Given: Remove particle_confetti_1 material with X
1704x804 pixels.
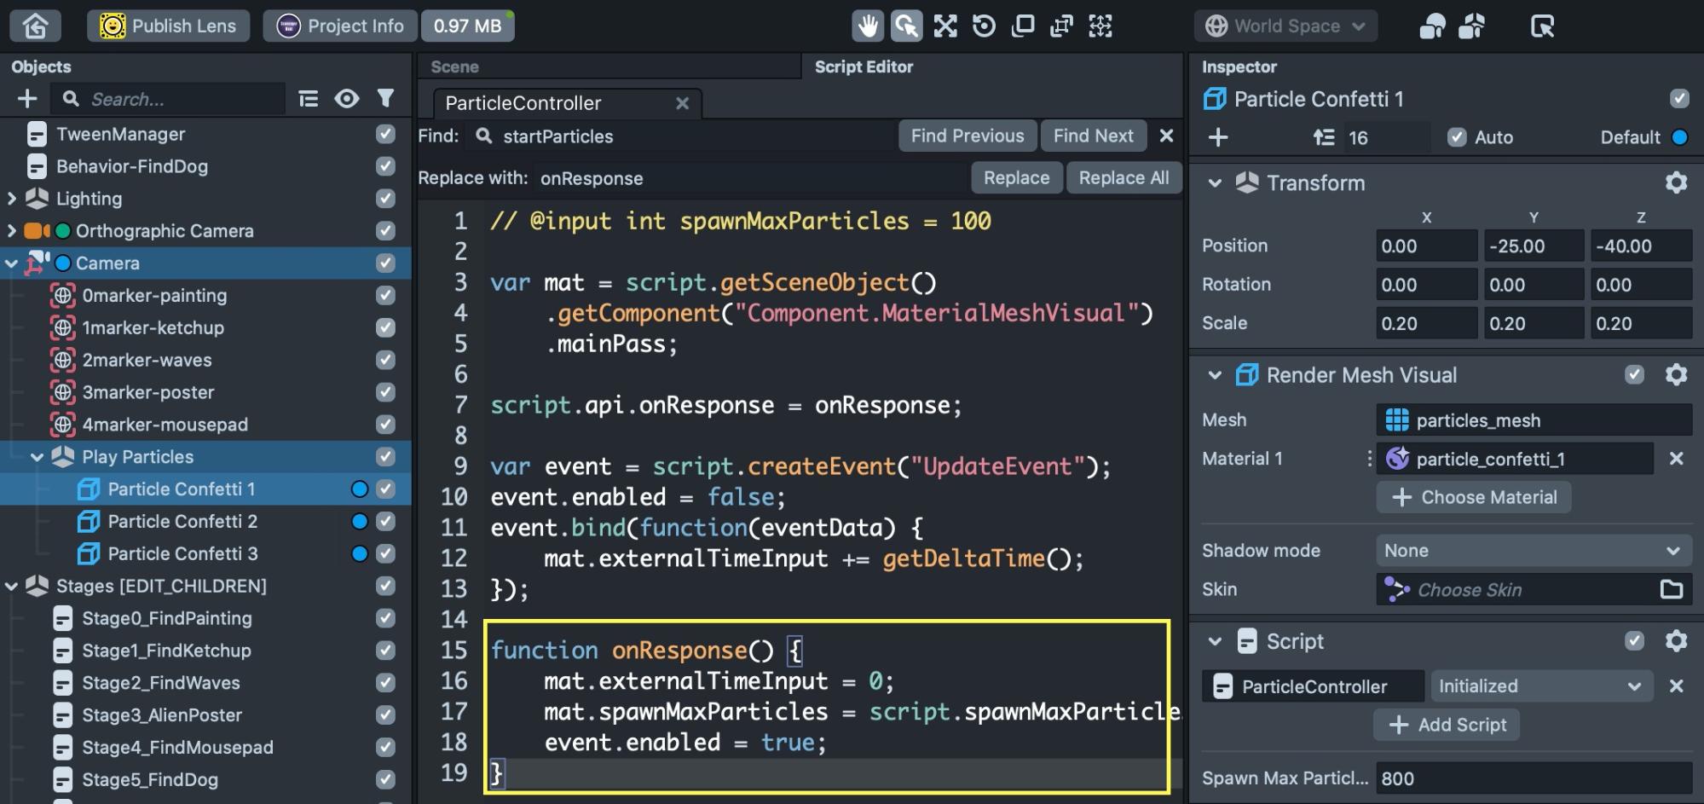Looking at the screenshot, I should [1676, 459].
